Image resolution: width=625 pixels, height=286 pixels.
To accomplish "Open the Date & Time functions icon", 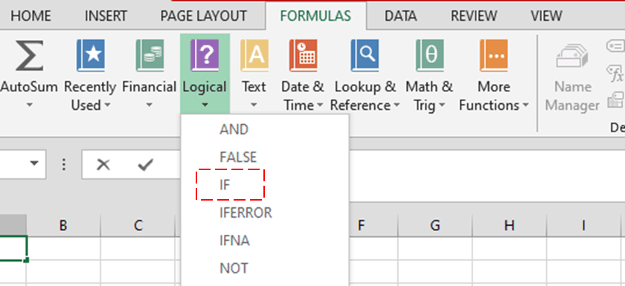I will click(304, 56).
